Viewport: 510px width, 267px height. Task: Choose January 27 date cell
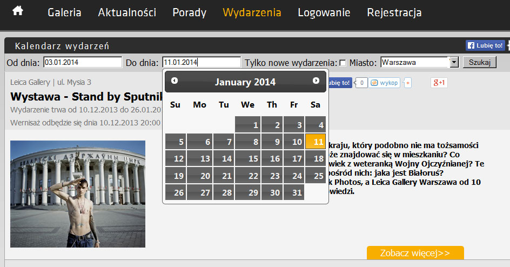tap(200, 192)
